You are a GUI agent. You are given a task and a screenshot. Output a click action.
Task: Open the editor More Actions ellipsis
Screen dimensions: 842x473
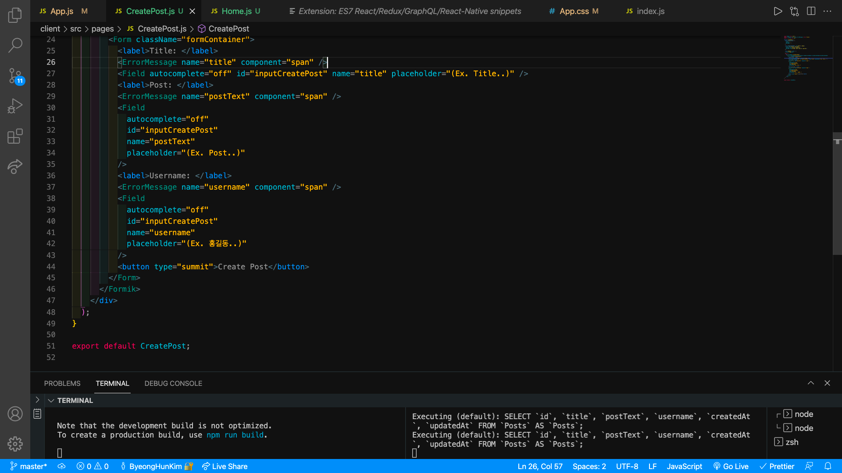(x=828, y=11)
